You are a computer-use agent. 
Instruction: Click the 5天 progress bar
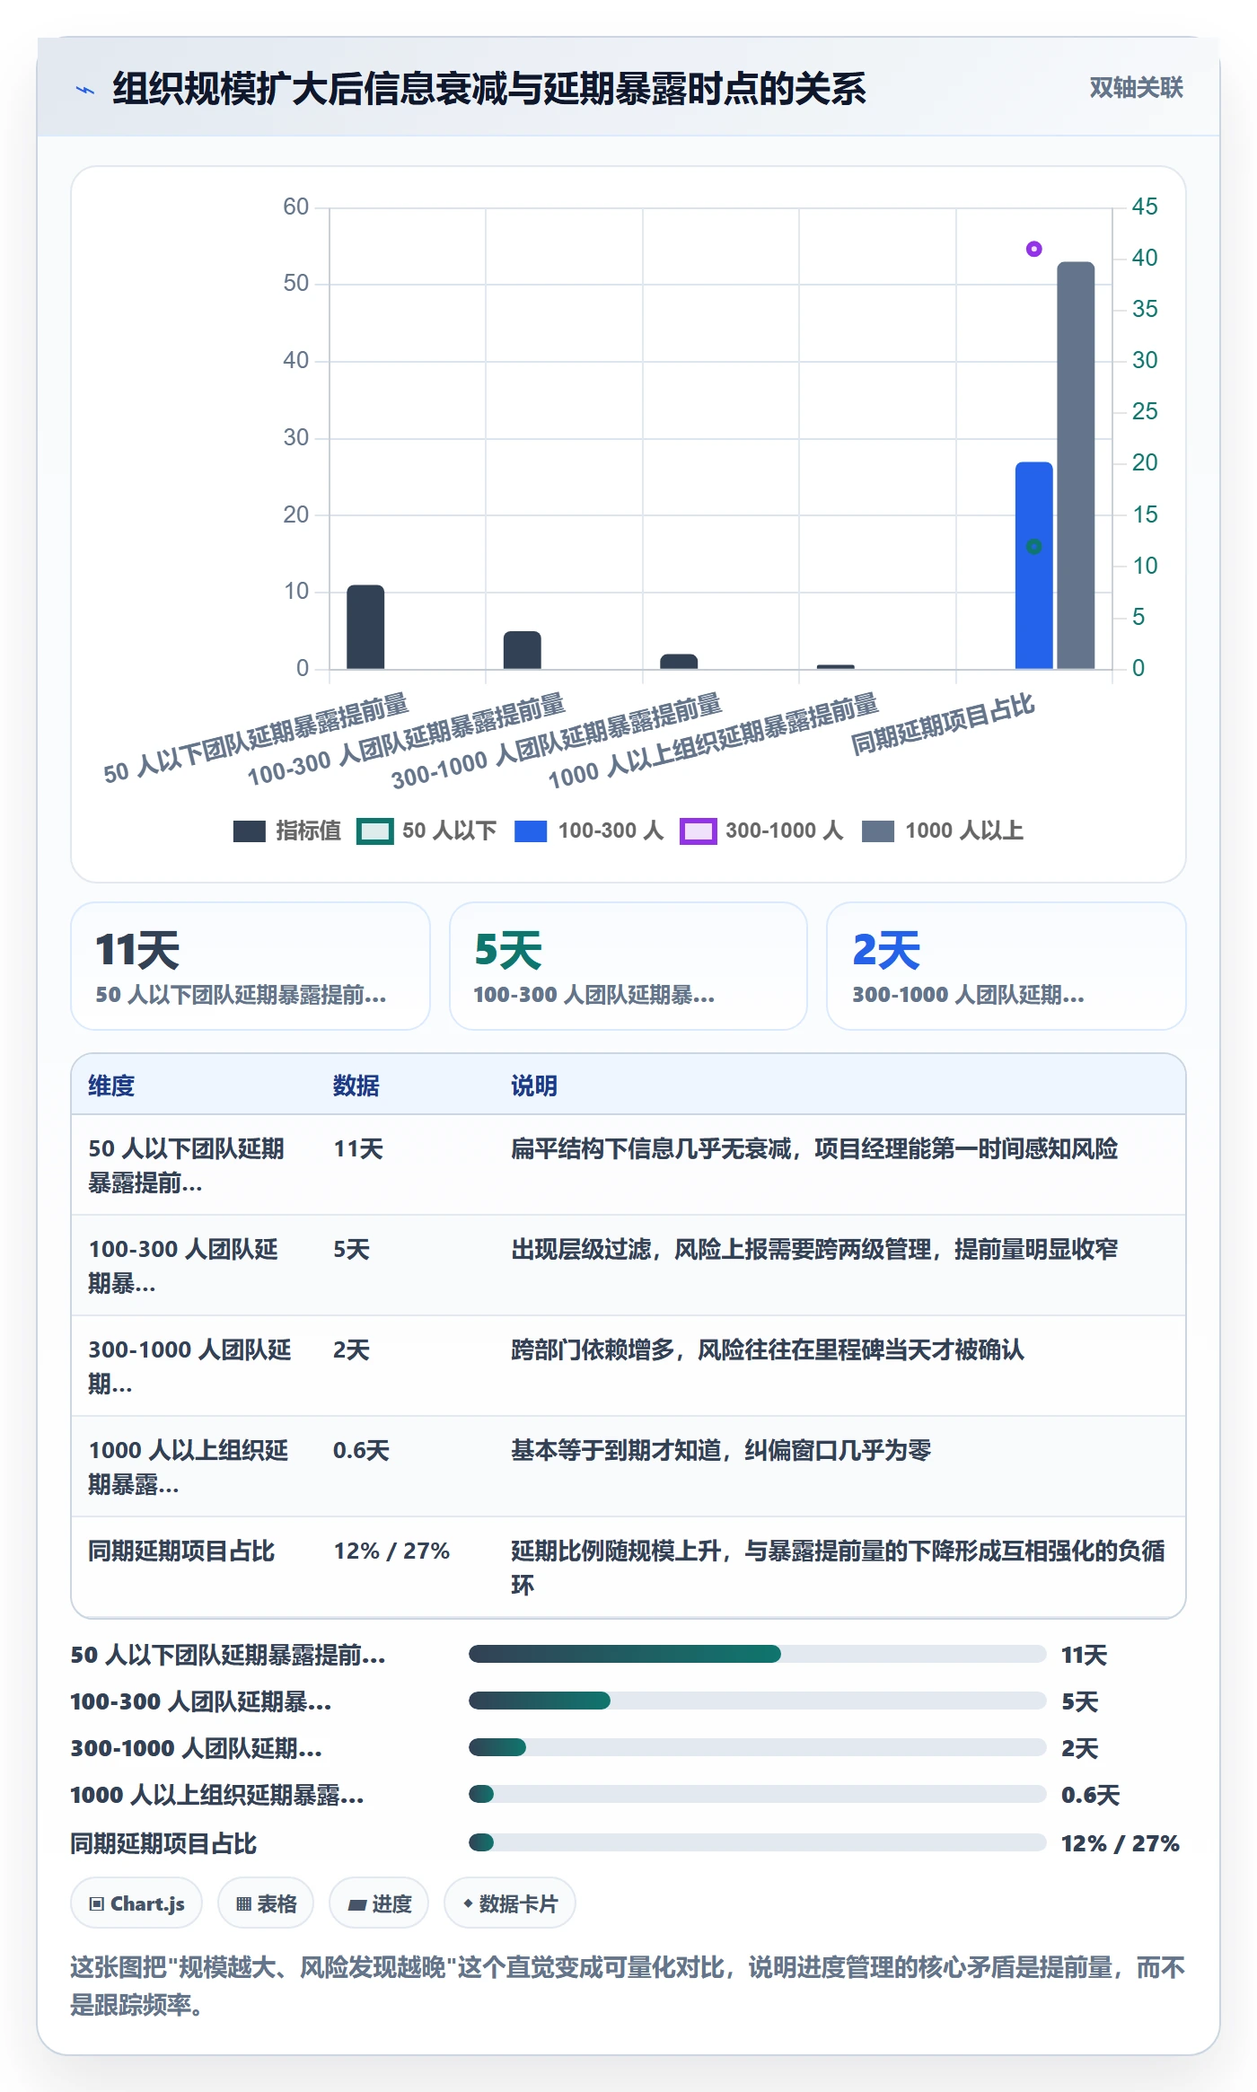click(x=757, y=1701)
